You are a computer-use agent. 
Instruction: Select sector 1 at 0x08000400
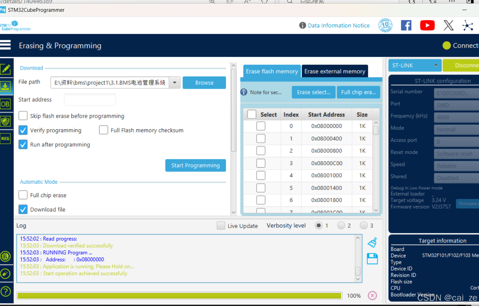click(261, 139)
